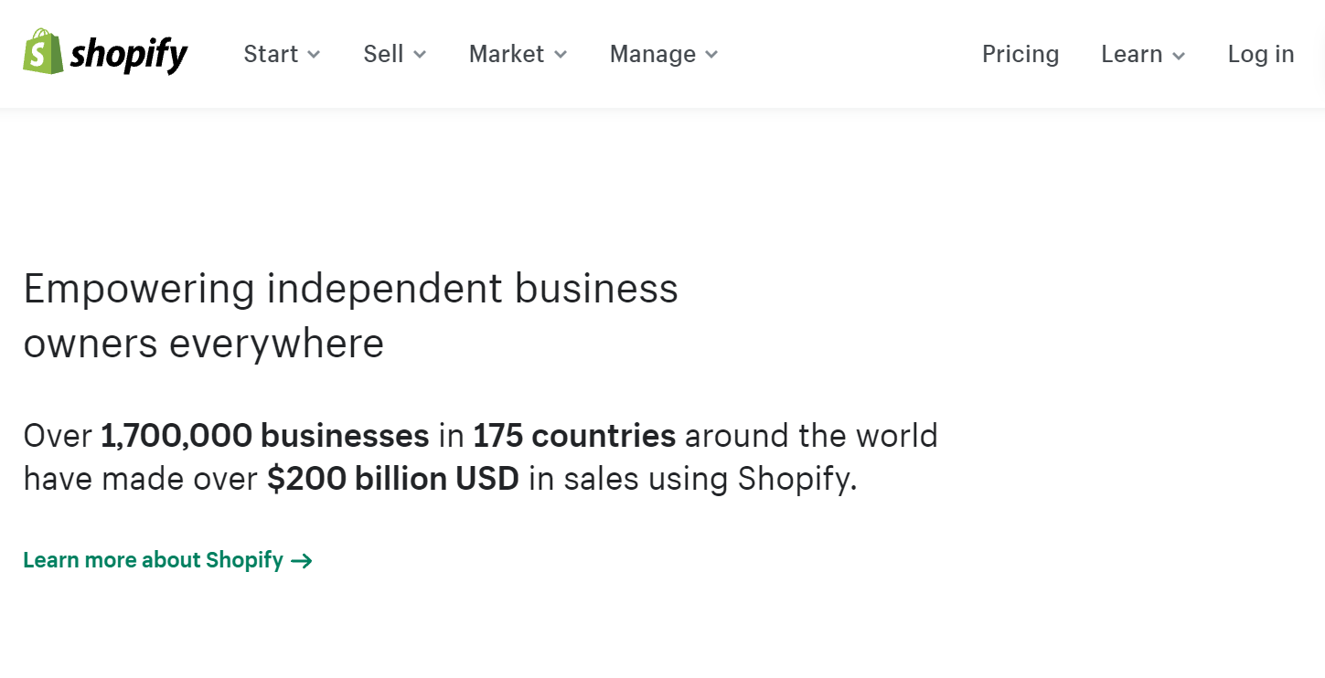
Task: Click the bold 175 countries text
Action: [574, 436]
